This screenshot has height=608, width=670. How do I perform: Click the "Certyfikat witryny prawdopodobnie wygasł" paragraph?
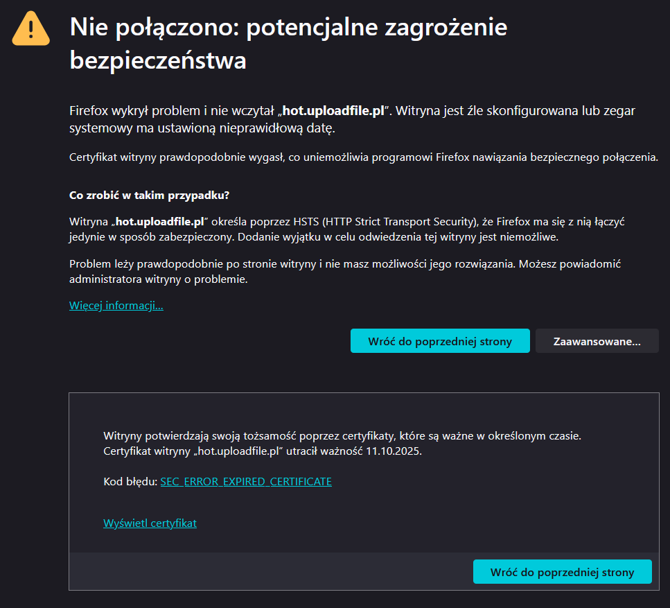[363, 157]
